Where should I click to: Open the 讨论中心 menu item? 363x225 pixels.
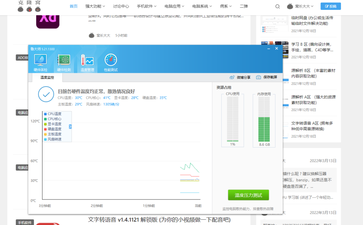[121, 6]
